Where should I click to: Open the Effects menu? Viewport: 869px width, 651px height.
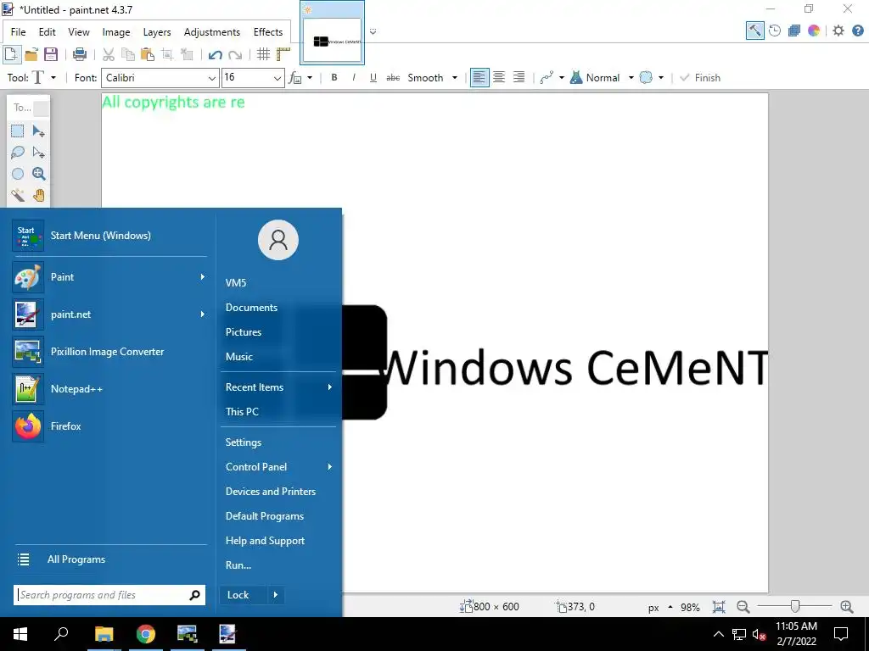point(268,32)
